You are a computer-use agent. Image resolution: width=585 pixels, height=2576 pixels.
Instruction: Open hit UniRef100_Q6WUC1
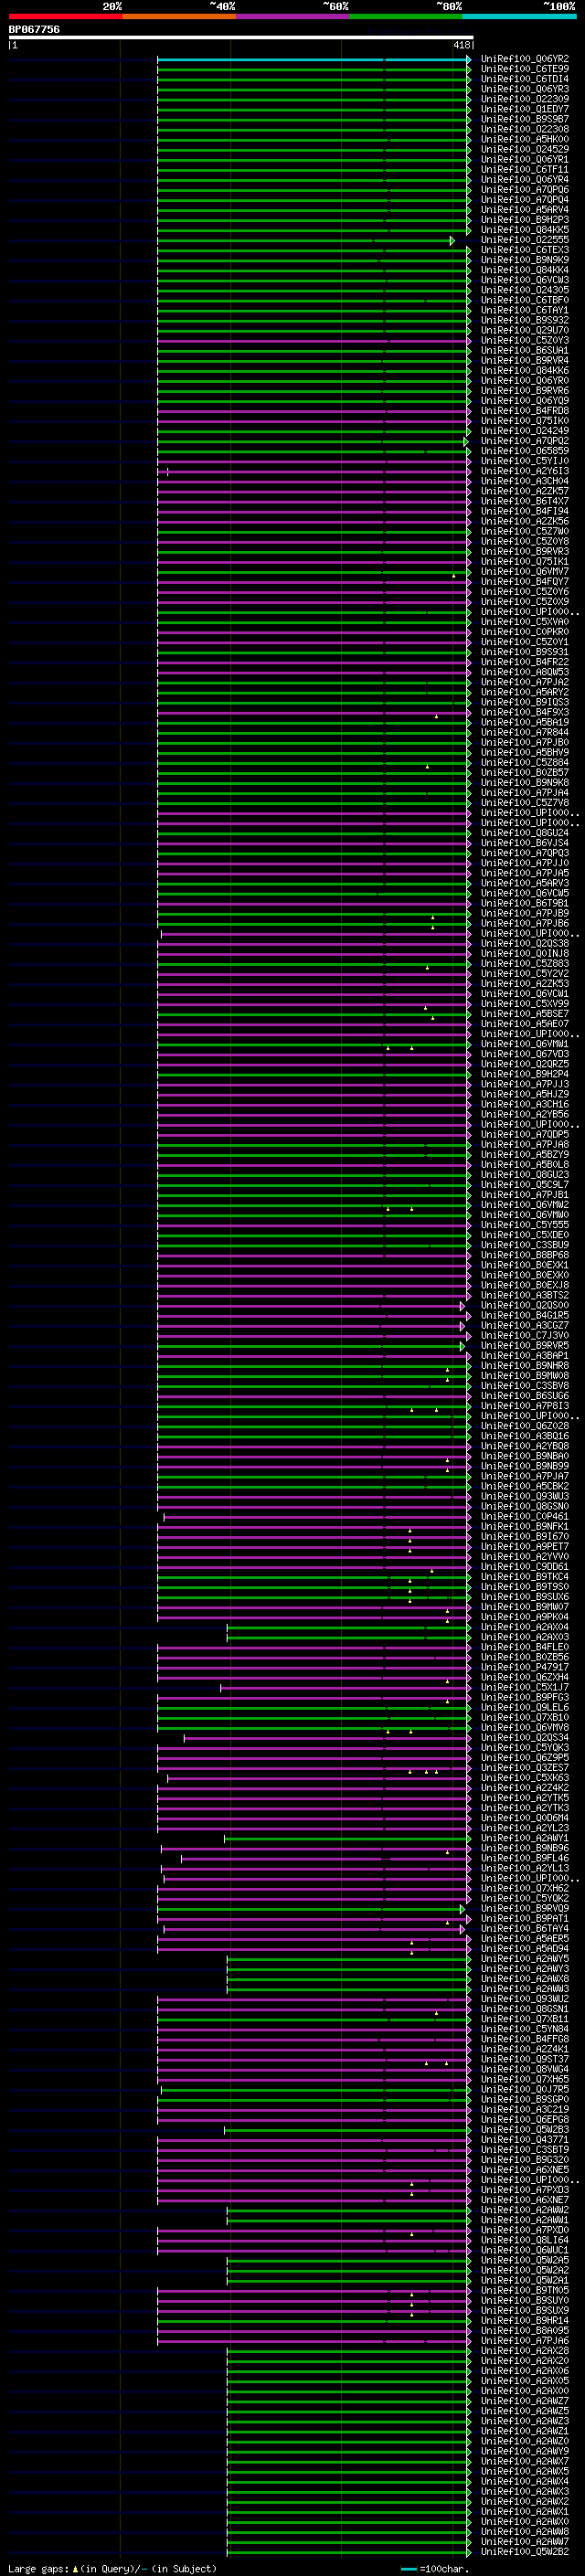pyautogui.click(x=525, y=2251)
